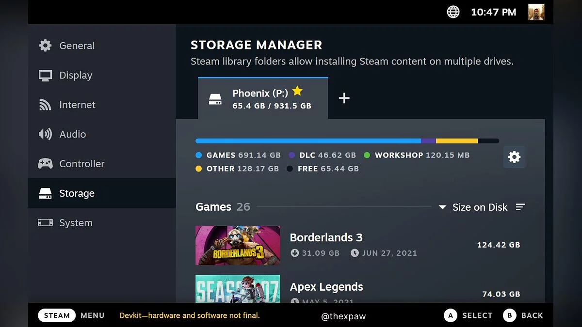Select the Audio speaker icon
This screenshot has height=327, width=582.
click(45, 134)
